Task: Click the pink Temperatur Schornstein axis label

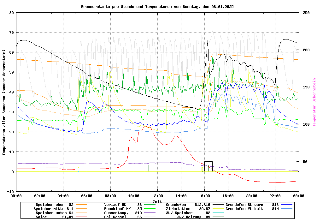Action: [314, 102]
